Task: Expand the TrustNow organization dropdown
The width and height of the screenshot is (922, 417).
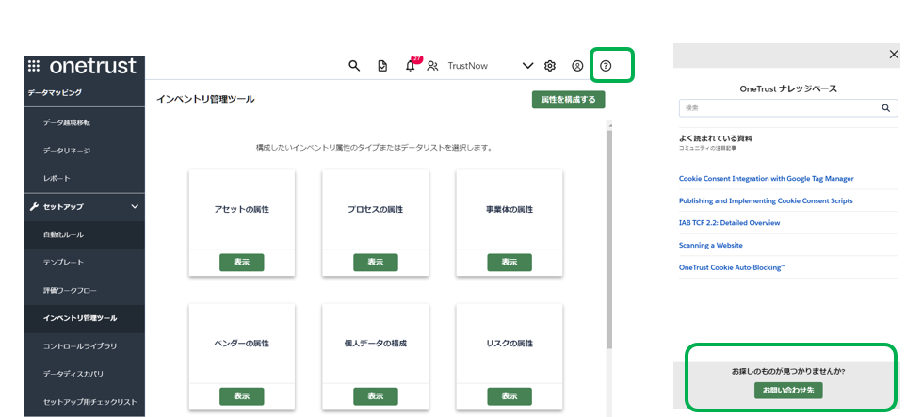Action: (527, 66)
